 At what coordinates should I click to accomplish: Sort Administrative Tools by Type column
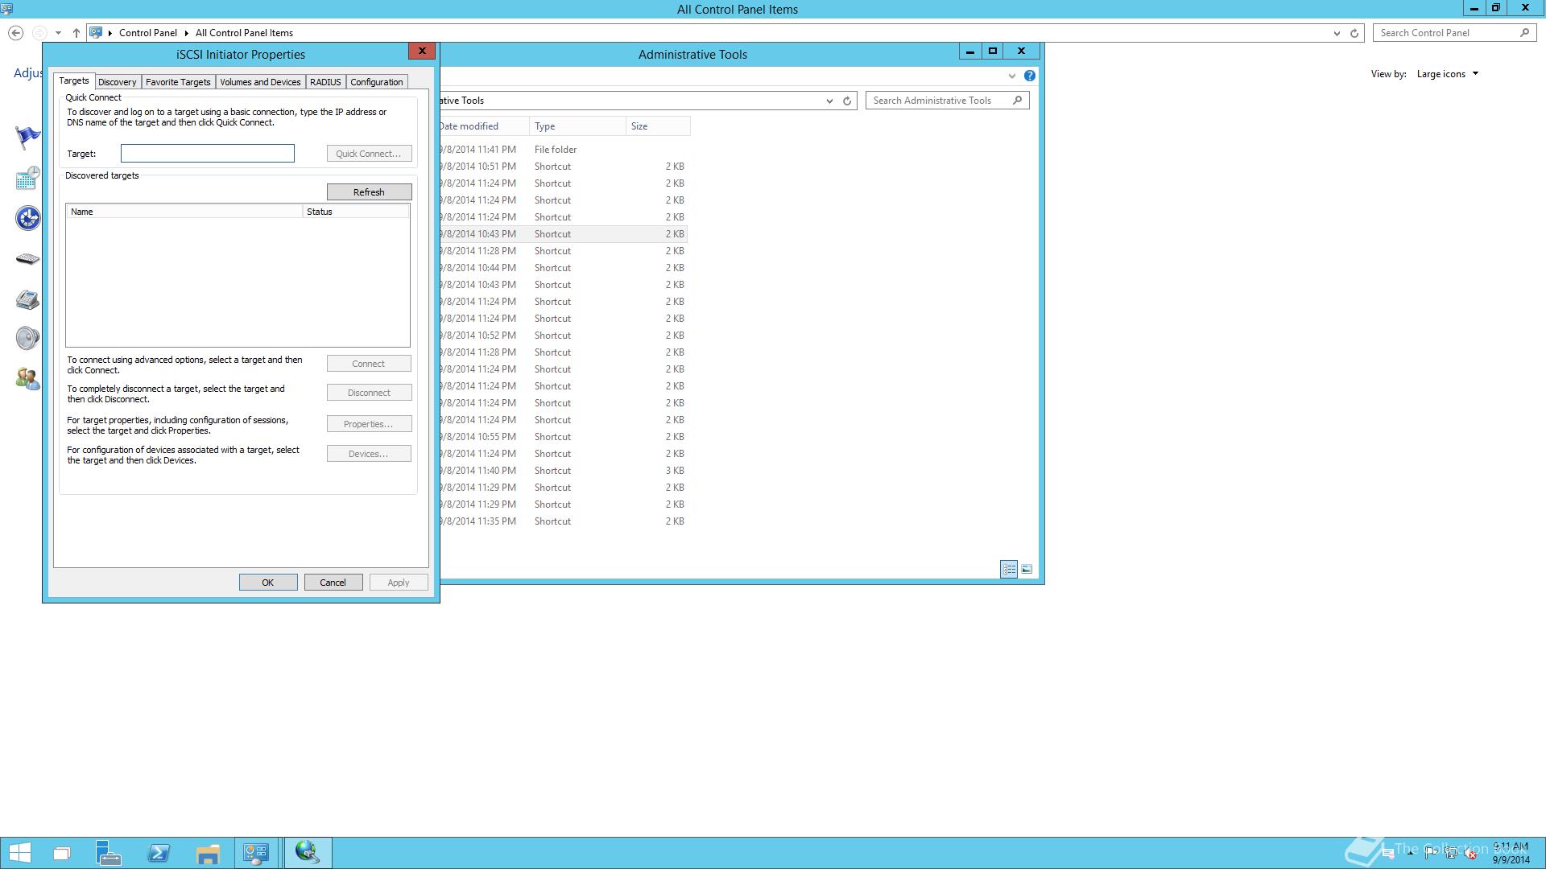click(x=577, y=126)
